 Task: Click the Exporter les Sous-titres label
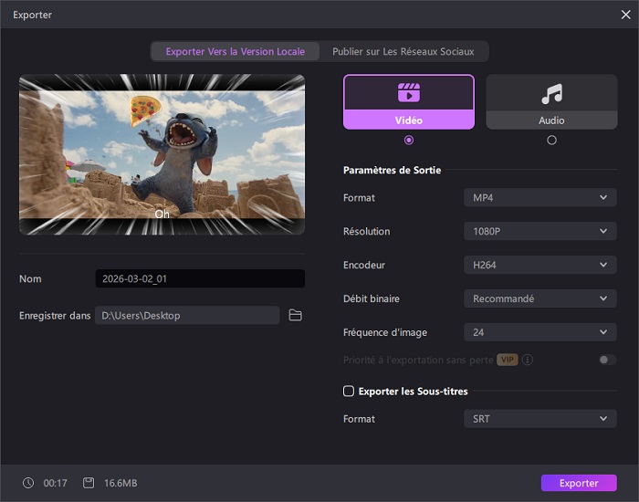point(414,392)
